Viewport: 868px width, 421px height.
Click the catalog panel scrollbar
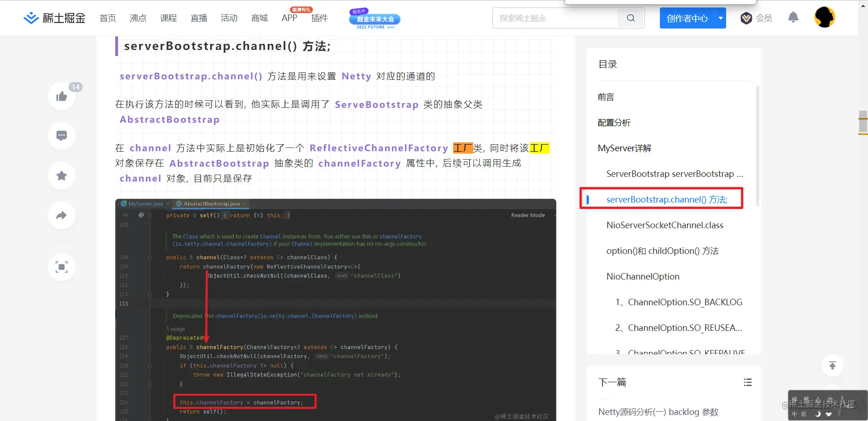[757, 146]
